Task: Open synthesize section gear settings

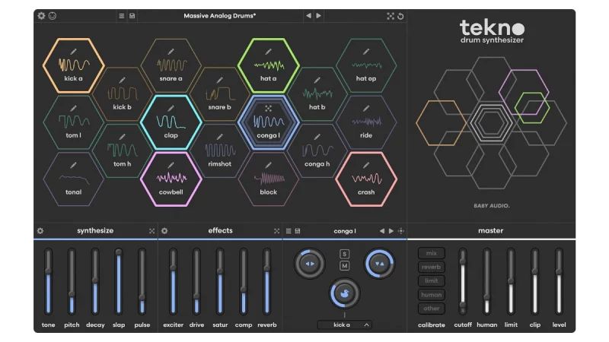Action: [40, 231]
